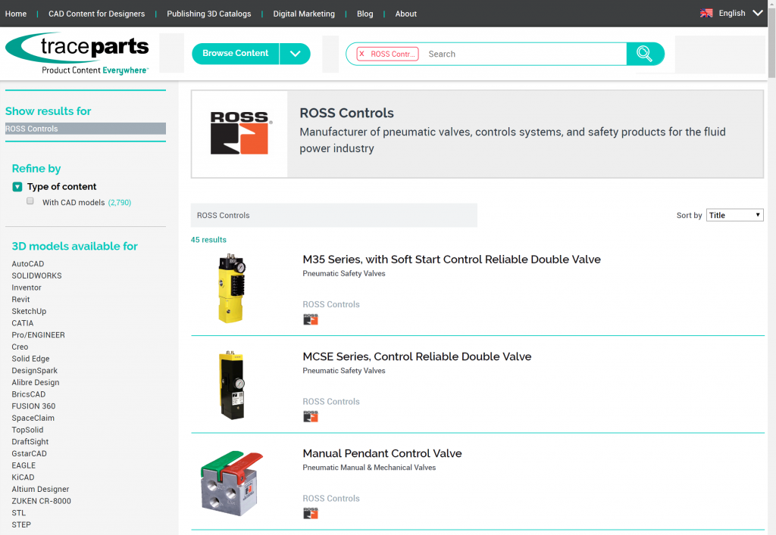Click the 45 results count text

click(x=208, y=240)
